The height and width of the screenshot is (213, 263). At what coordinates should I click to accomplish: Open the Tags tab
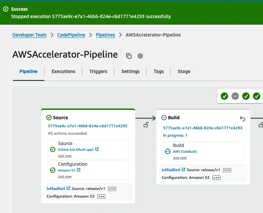[x=159, y=71]
